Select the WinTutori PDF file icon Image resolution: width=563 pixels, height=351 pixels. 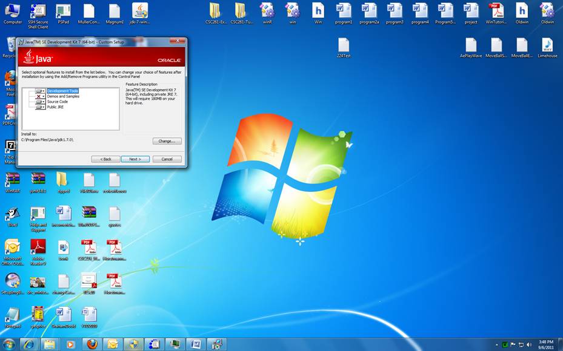(496, 14)
